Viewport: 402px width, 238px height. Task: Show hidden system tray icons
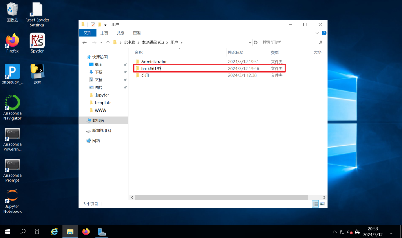point(334,232)
